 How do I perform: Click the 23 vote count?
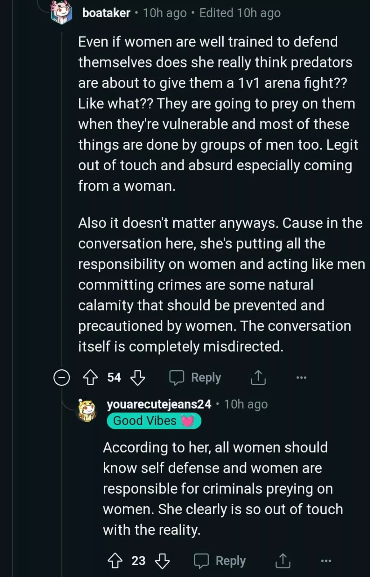pos(138,561)
